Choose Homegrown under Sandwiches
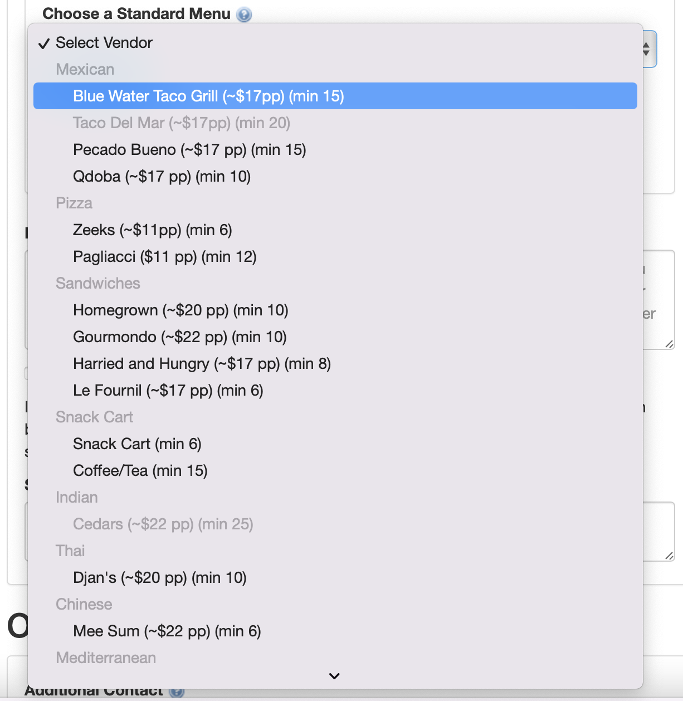Image resolution: width=683 pixels, height=701 pixels. tap(180, 310)
